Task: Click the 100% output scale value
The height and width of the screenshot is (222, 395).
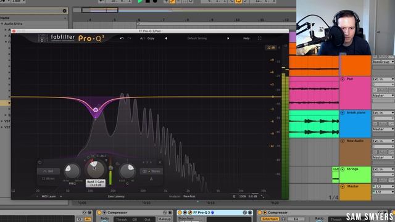Action: click(x=243, y=196)
